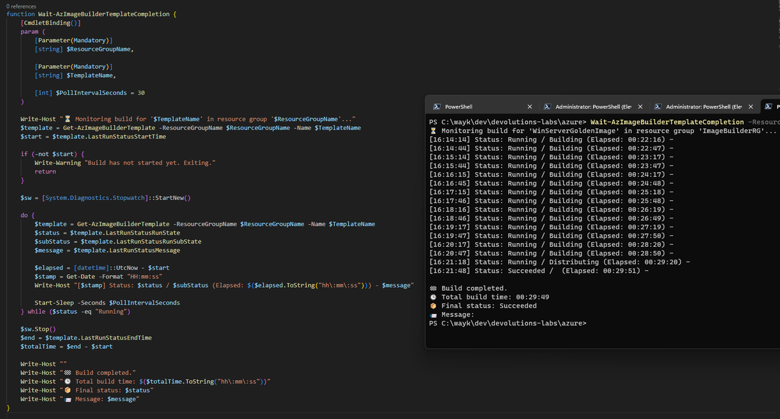
Task: Click the "Distributing" status line in terminal output
Action: (559, 262)
